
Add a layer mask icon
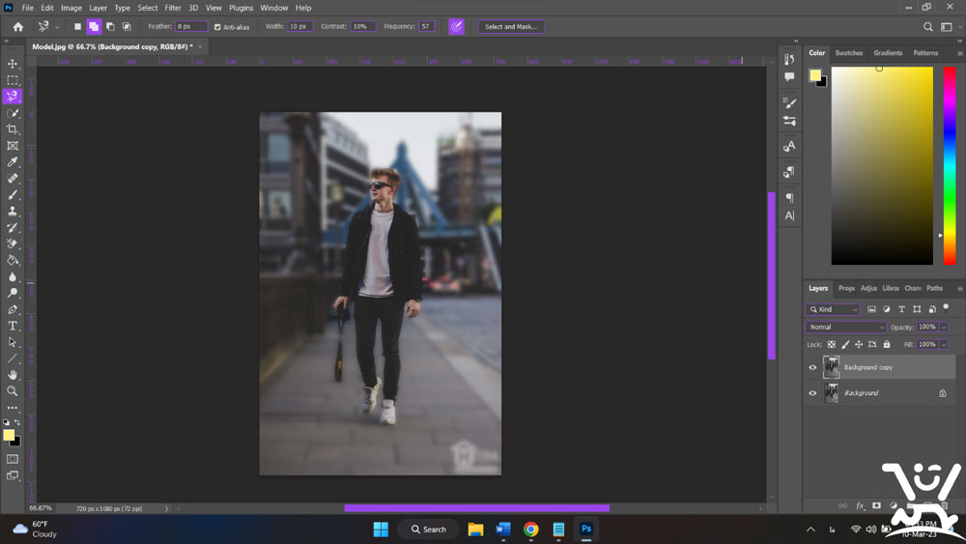[877, 505]
